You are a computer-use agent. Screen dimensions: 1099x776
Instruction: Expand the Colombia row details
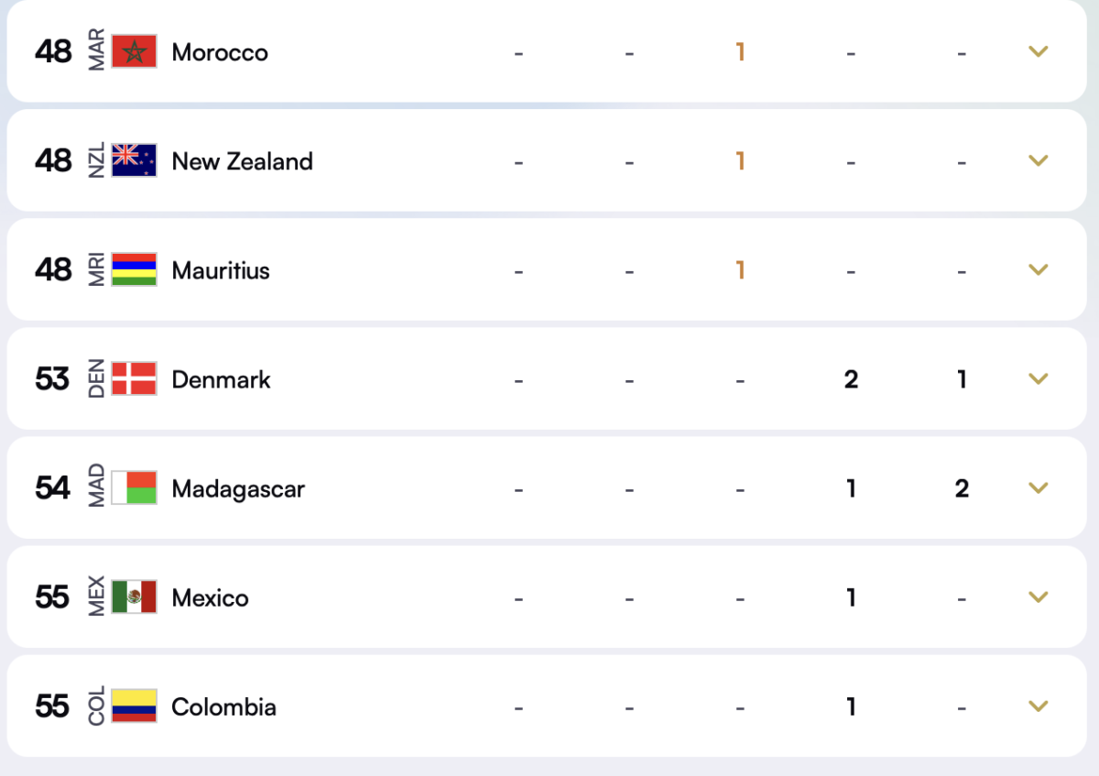pyautogui.click(x=1038, y=706)
